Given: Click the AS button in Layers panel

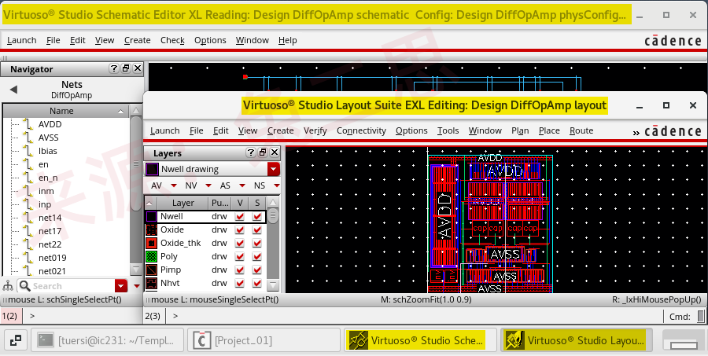Looking at the screenshot, I should [225, 185].
